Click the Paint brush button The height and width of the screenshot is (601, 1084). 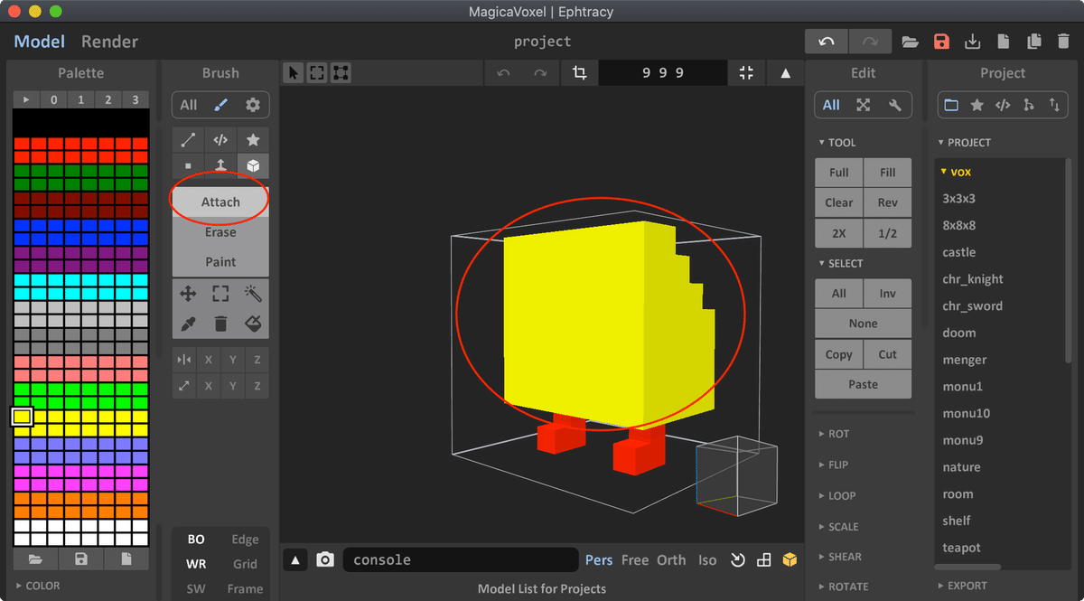pos(220,262)
